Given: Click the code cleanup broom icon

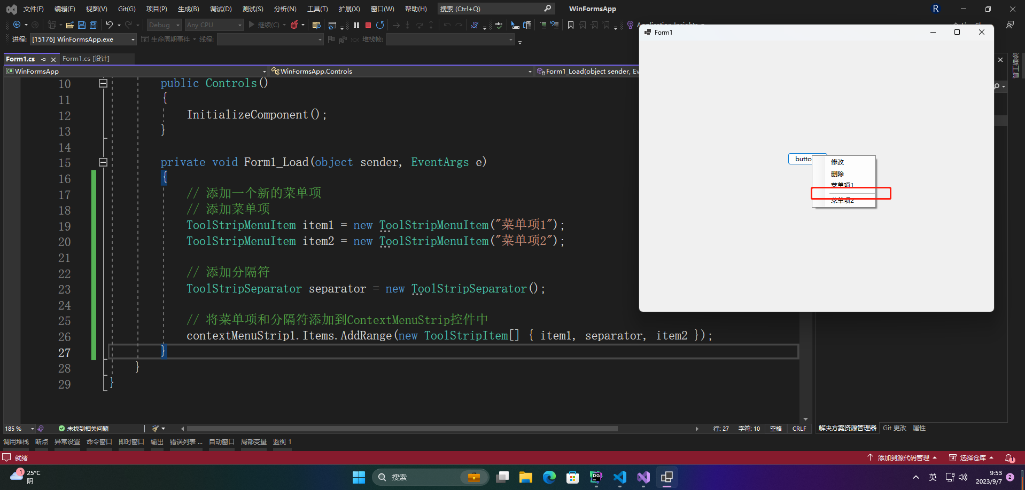Looking at the screenshot, I should 156,429.
